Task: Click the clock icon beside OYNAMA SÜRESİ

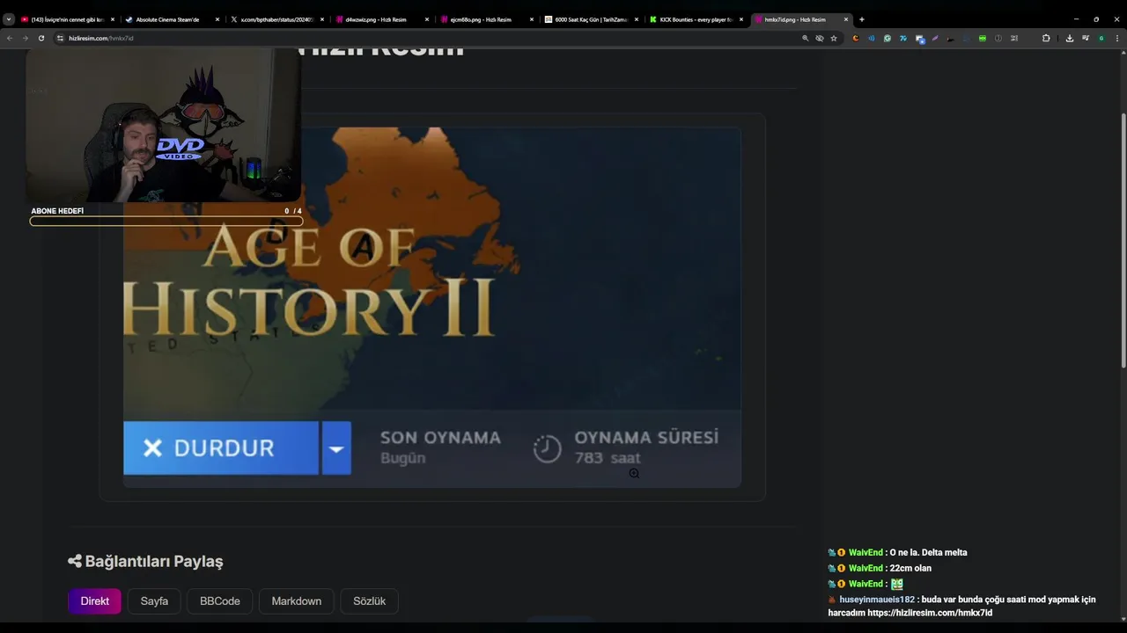Action: click(547, 448)
